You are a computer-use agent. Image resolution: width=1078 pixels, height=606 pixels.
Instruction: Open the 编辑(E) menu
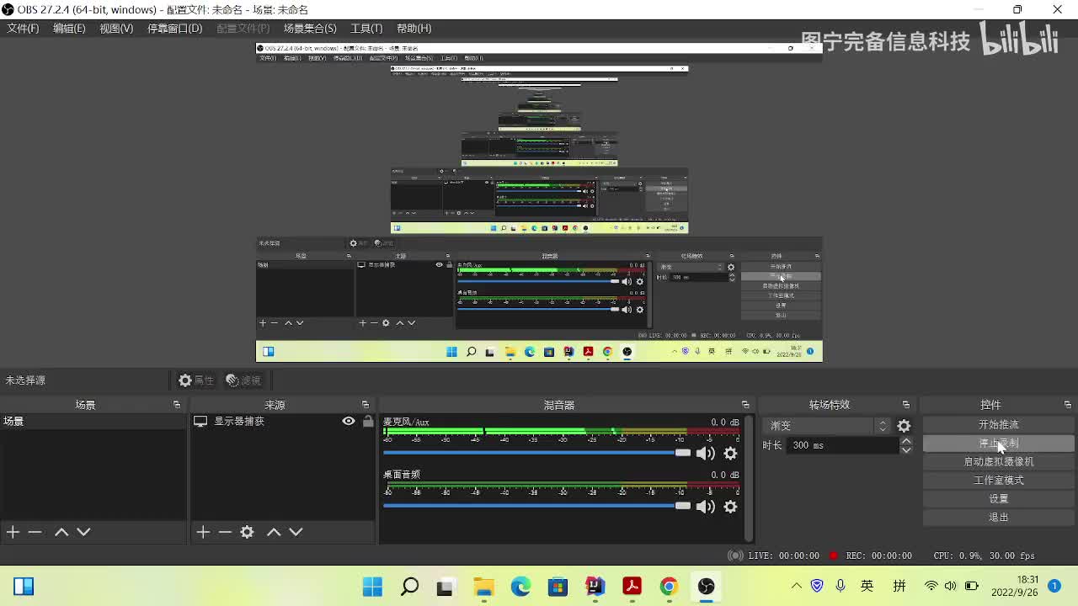[69, 29]
